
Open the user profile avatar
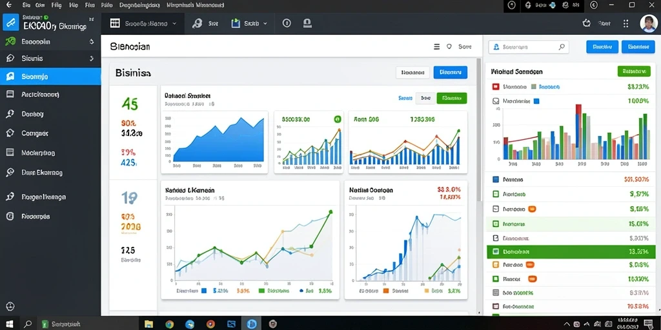tap(648, 24)
